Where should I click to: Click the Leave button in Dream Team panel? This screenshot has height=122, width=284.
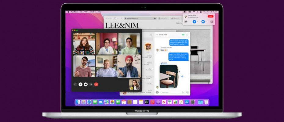(210, 16)
